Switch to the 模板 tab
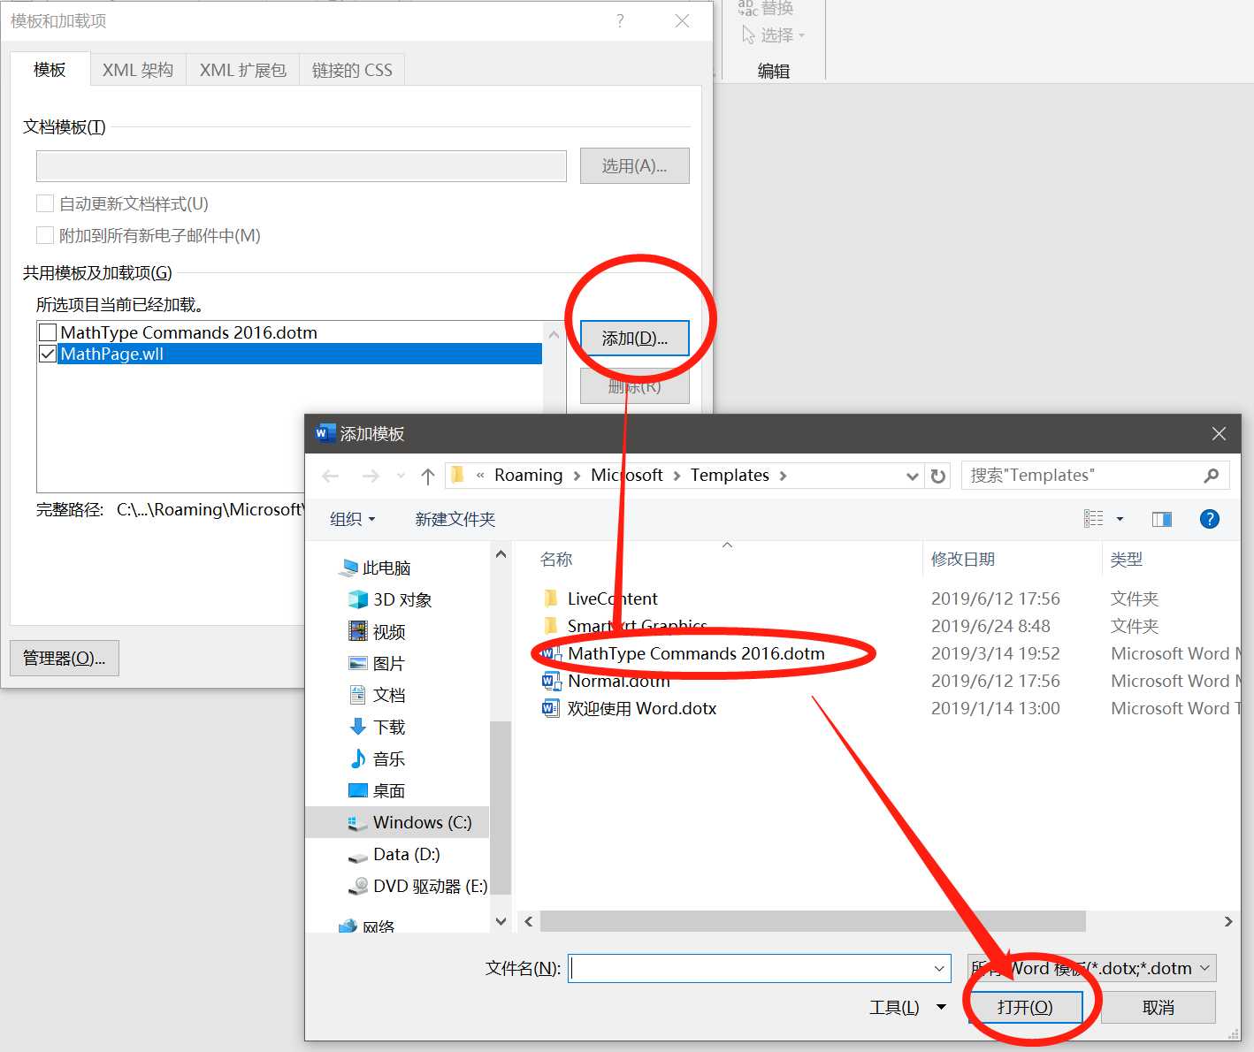Image resolution: width=1254 pixels, height=1052 pixels. (x=50, y=70)
